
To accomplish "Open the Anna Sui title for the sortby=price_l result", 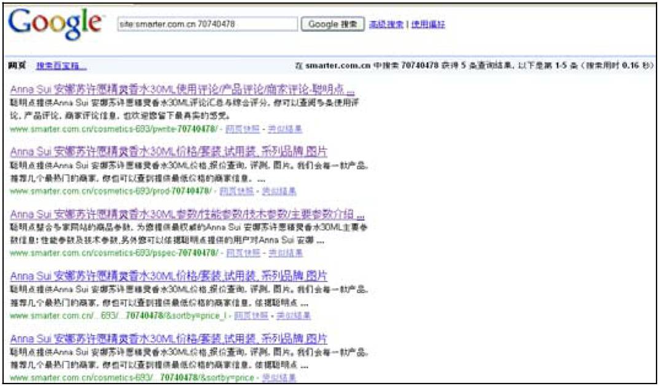I will [168, 276].
